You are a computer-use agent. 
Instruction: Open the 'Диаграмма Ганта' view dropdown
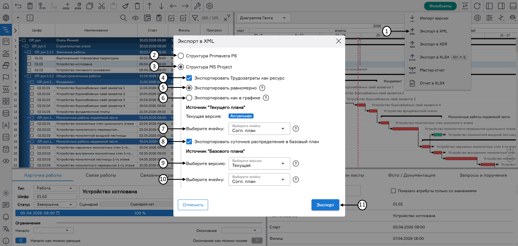pyautogui.click(x=264, y=18)
